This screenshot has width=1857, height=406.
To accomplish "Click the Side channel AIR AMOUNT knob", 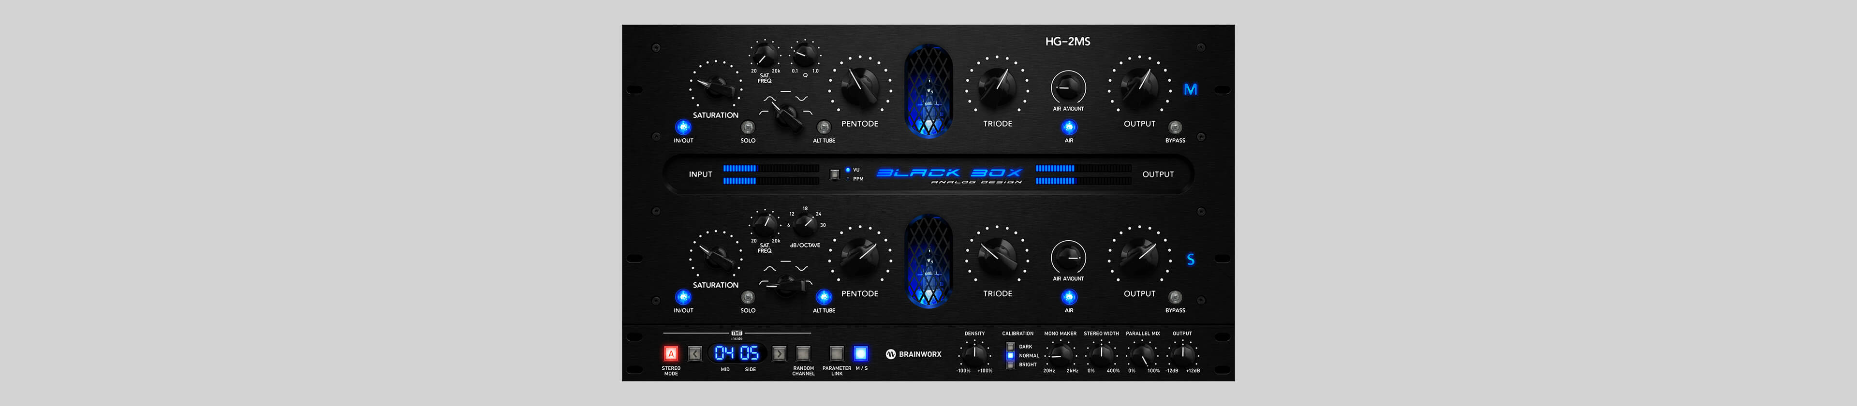I will click(x=1068, y=258).
